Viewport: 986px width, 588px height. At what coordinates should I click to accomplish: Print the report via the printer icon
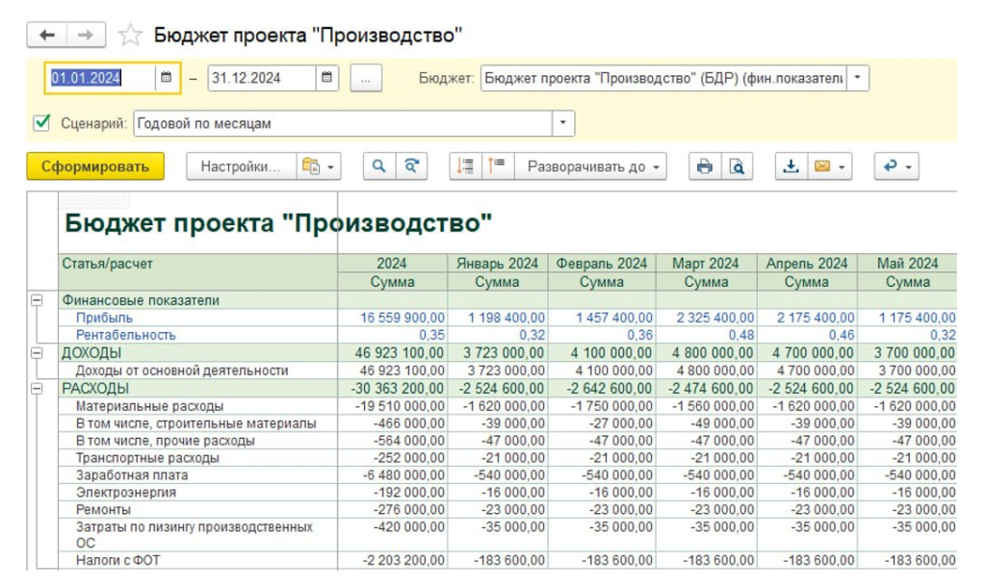[x=705, y=166]
